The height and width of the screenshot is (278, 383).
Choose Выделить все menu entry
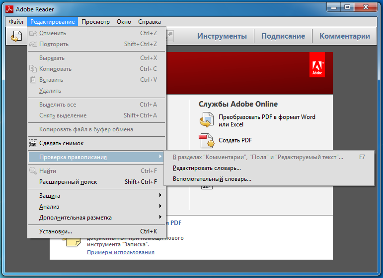pyautogui.click(x=97, y=105)
